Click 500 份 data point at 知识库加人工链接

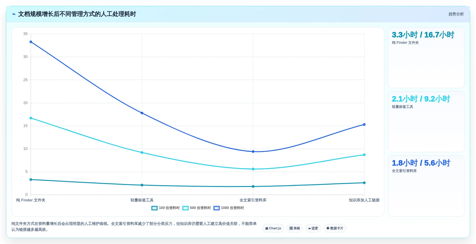pyautogui.click(x=364, y=155)
